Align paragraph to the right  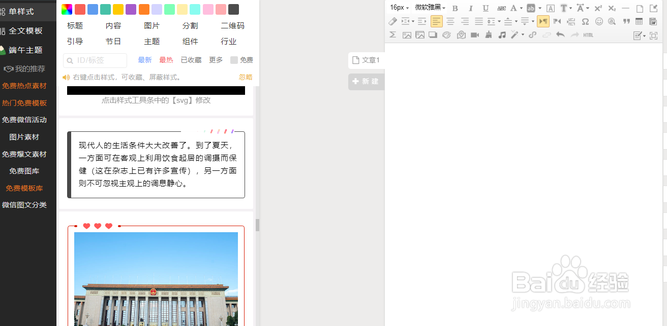465,21
